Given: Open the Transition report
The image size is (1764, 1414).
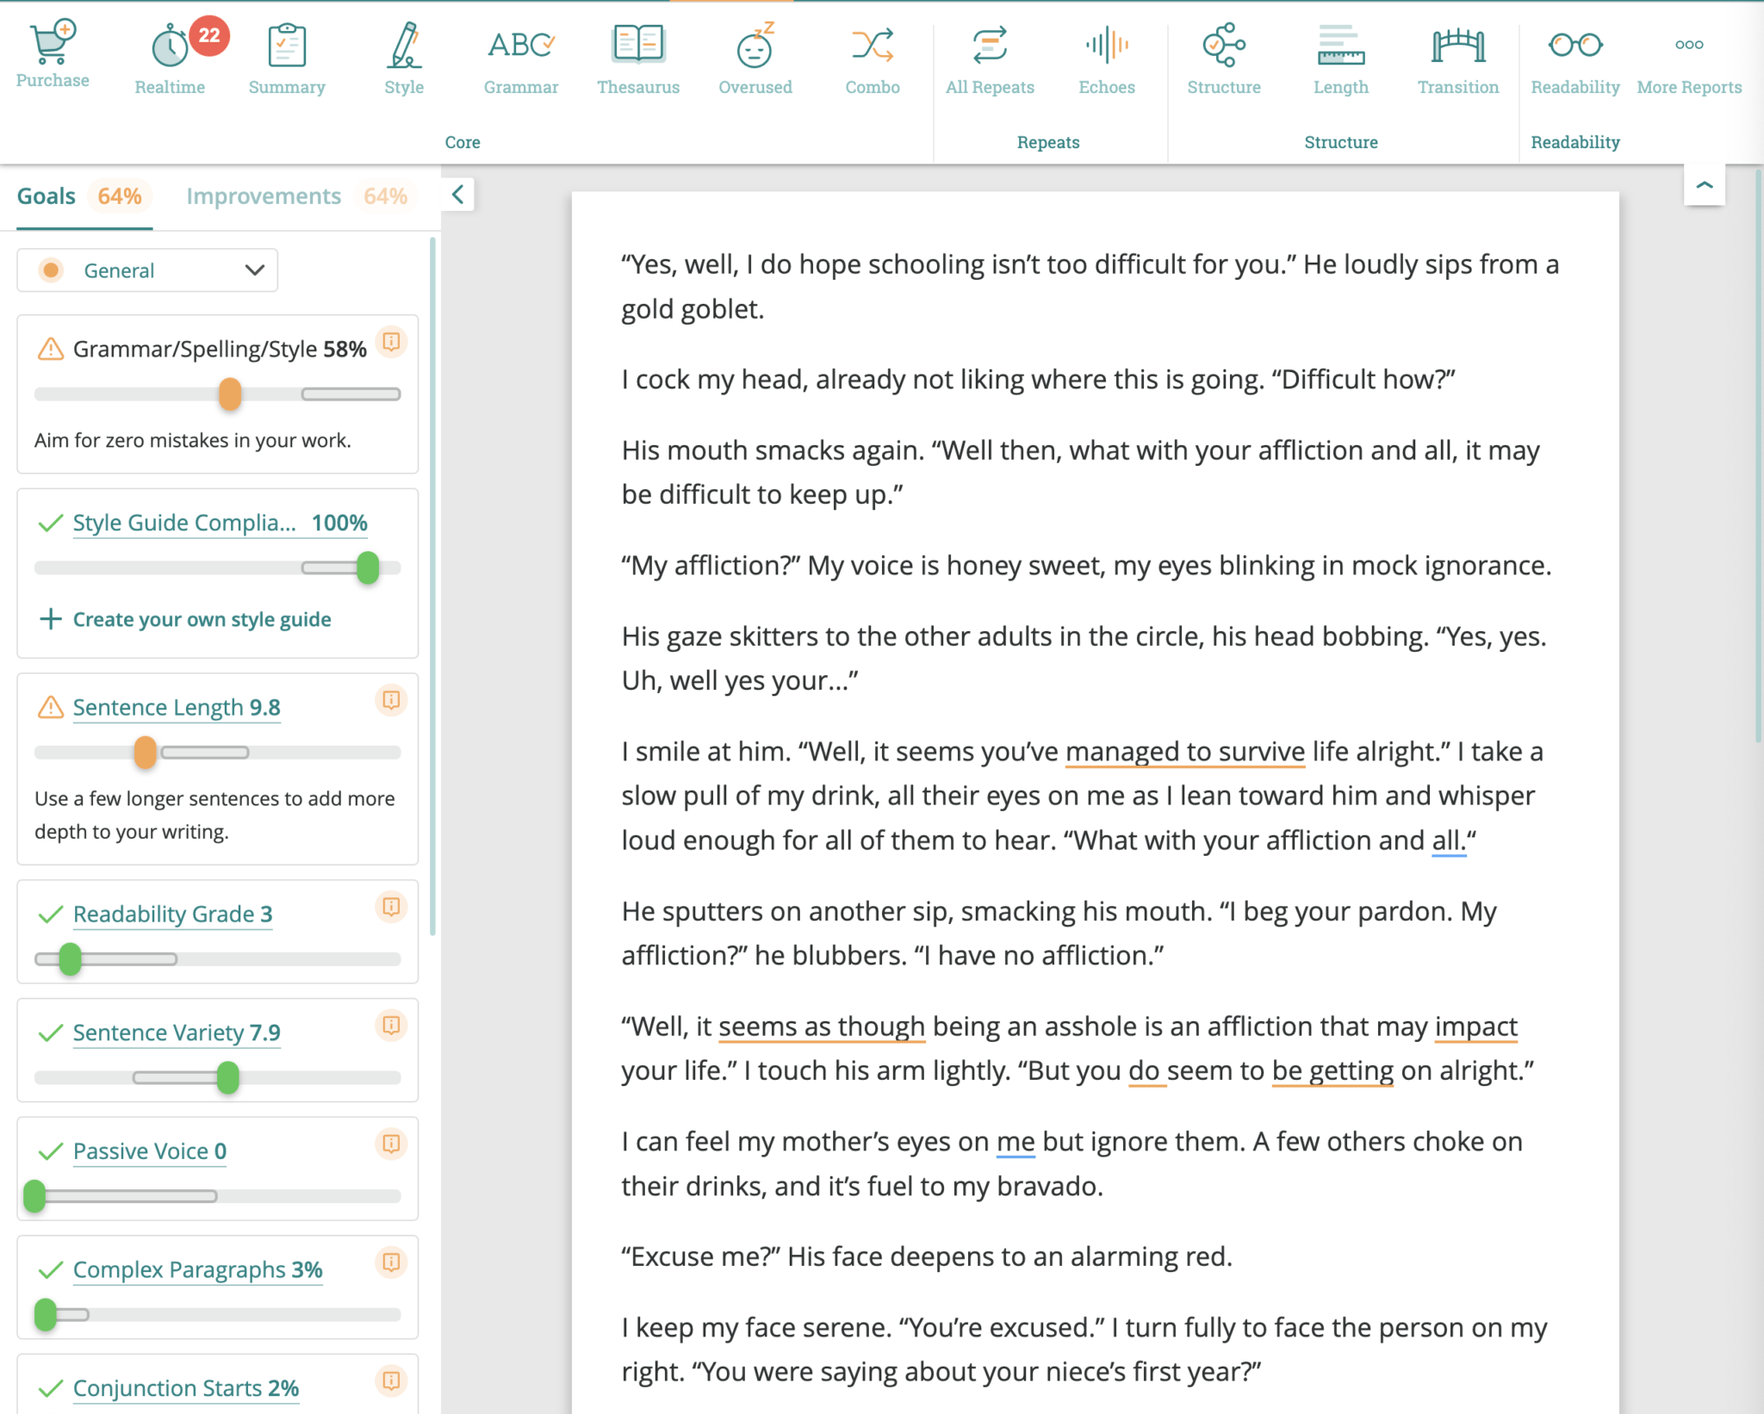Looking at the screenshot, I should pyautogui.click(x=1457, y=56).
